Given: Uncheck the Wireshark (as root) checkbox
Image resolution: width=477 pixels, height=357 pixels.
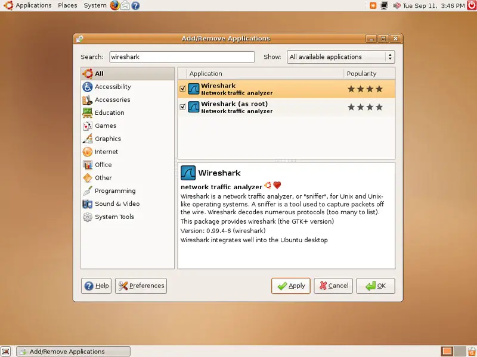Looking at the screenshot, I should 182,107.
